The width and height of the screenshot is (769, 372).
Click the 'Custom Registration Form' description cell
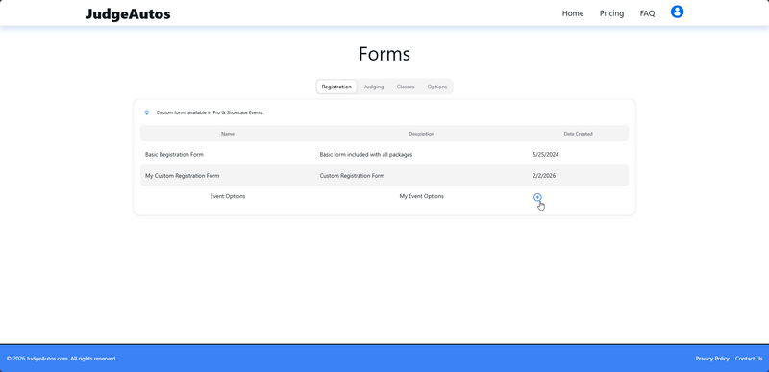pyautogui.click(x=352, y=176)
